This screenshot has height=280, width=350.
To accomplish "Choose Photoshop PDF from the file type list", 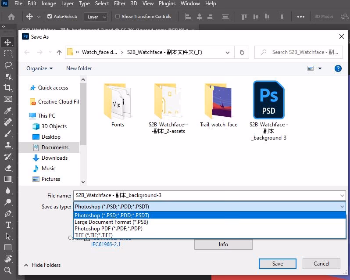I will coord(108,228).
